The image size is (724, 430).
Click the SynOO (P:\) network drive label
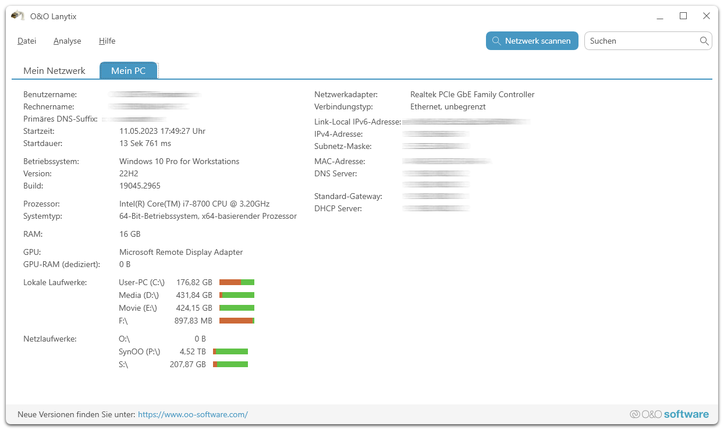click(139, 351)
